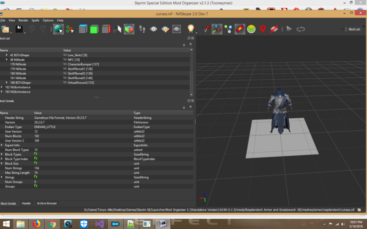Toggle animation loop button
Image resolution: width=367 pixels, height=229 pixels.
tap(300, 29)
